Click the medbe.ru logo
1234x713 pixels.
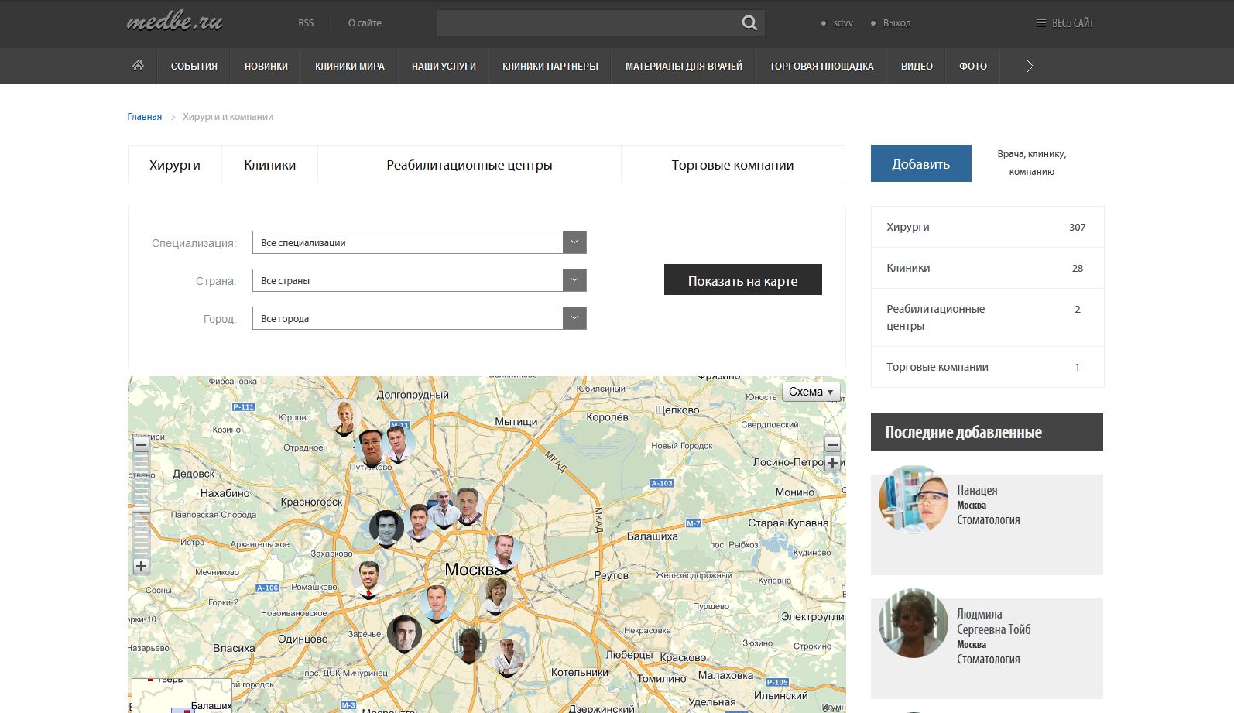[x=174, y=22]
